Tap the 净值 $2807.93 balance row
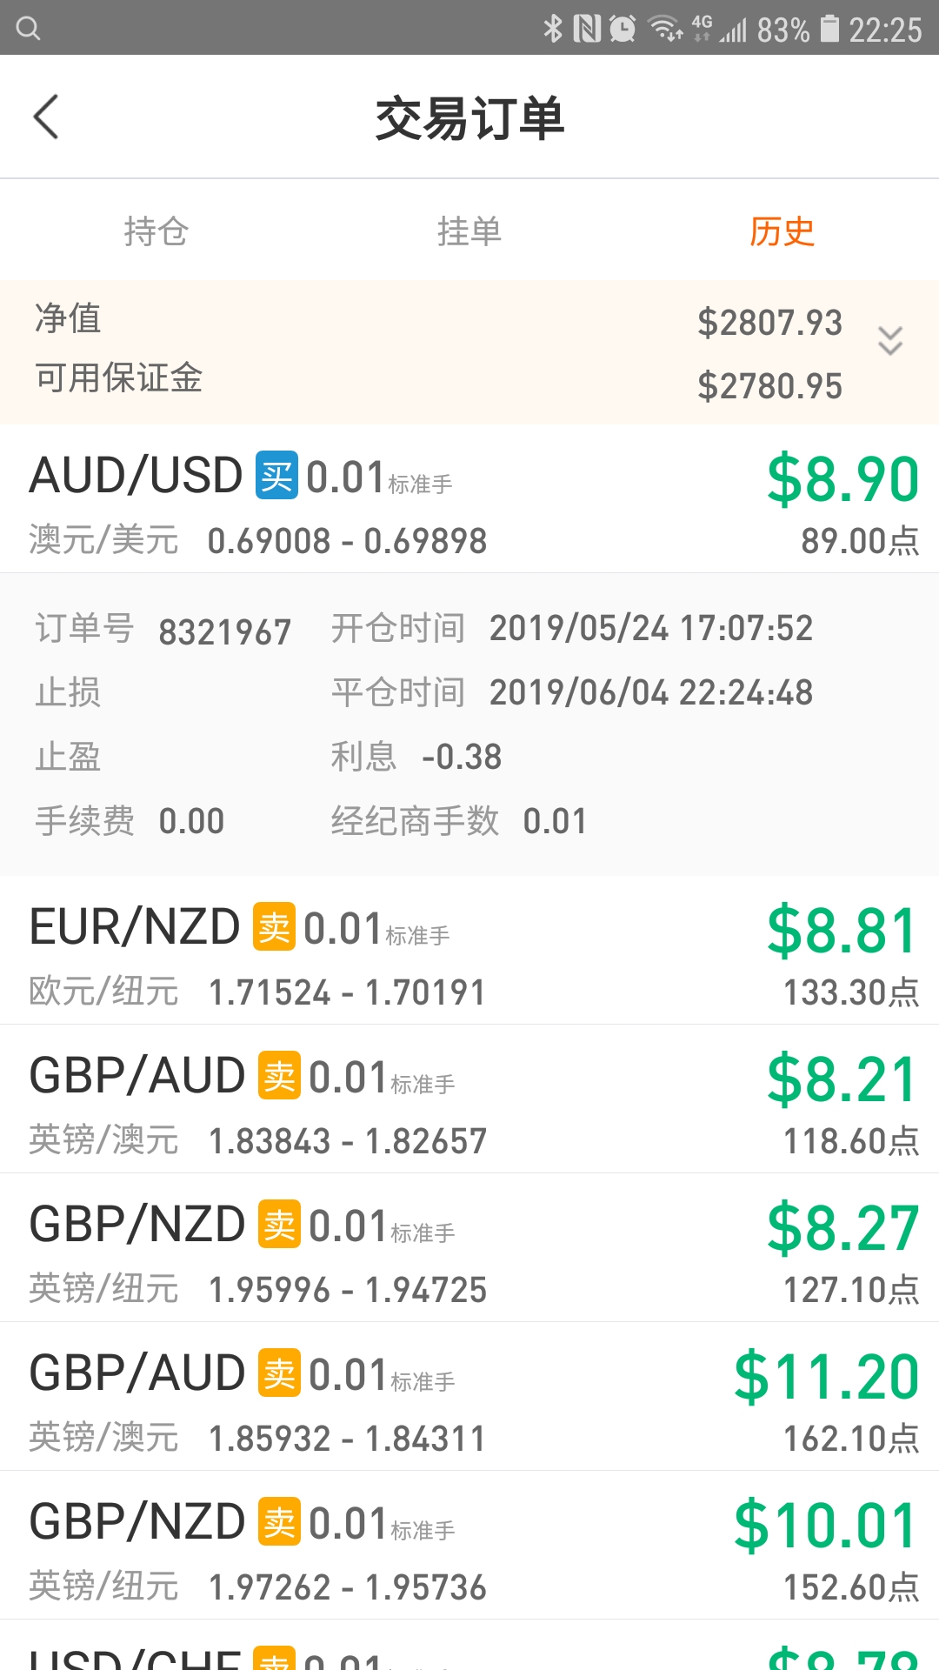This screenshot has height=1670, width=939. coord(469,320)
